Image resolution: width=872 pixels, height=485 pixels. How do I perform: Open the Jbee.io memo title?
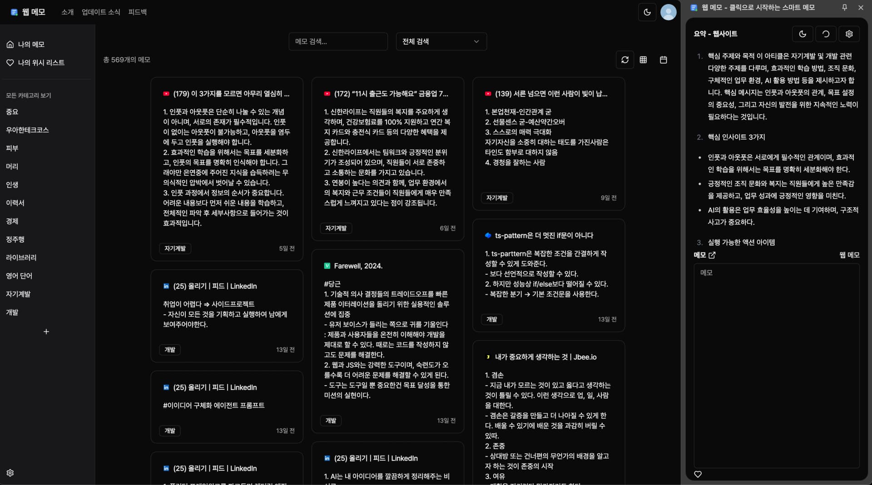point(545,357)
